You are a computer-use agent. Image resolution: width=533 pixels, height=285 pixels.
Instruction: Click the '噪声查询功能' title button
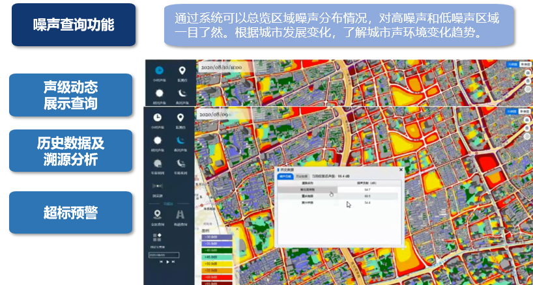74,25
